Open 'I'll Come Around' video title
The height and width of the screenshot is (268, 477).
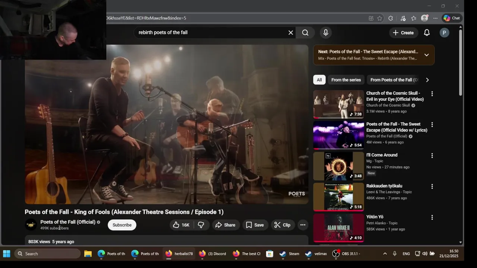382,155
